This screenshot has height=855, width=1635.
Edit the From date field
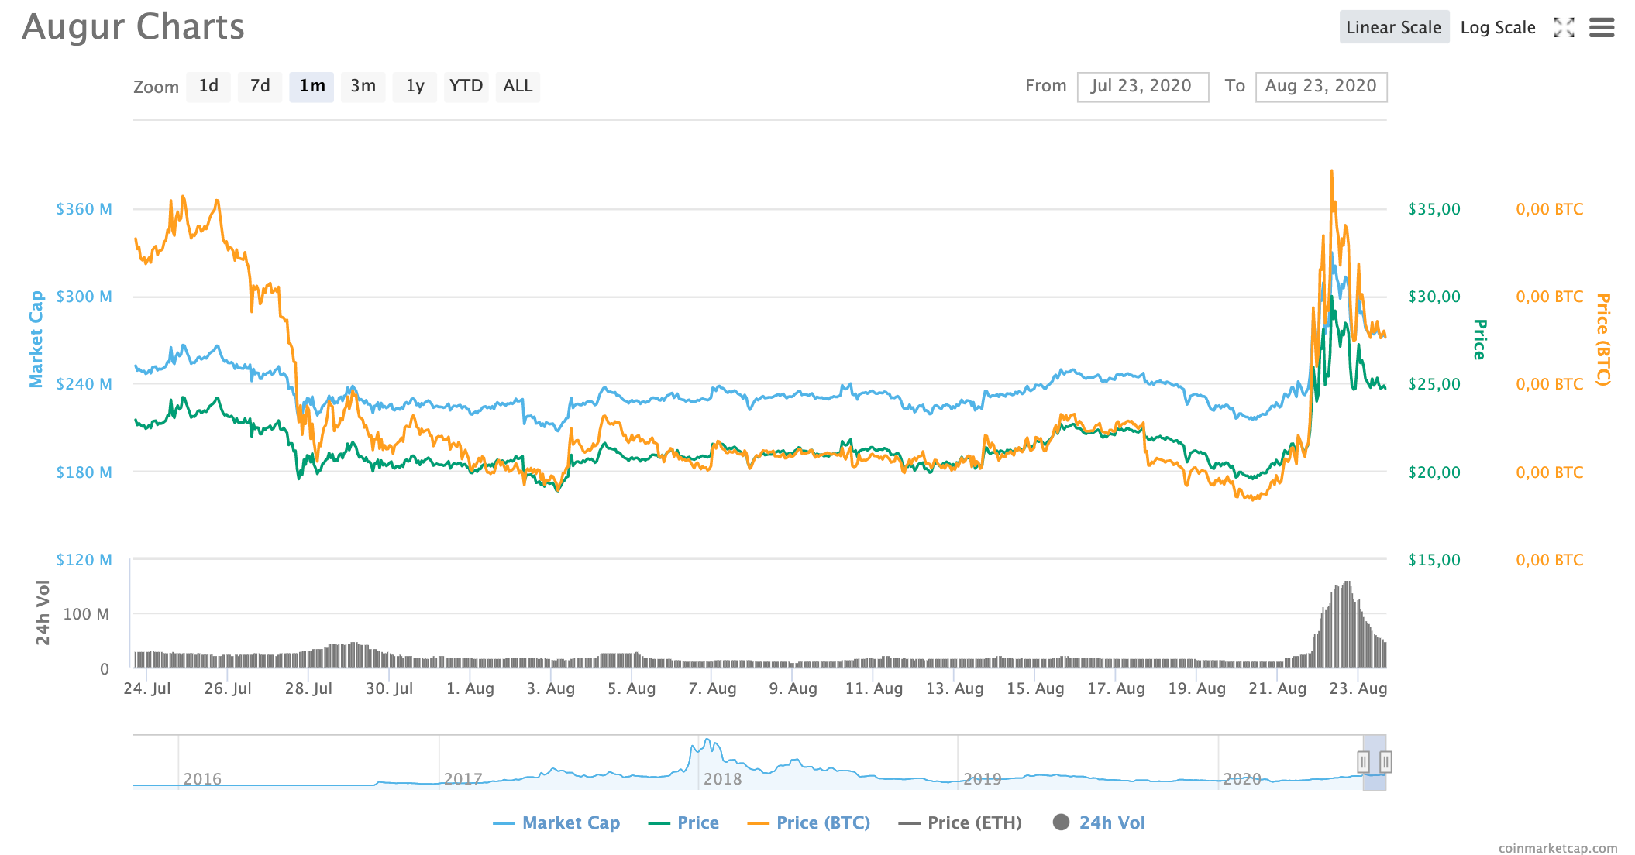tap(1141, 87)
